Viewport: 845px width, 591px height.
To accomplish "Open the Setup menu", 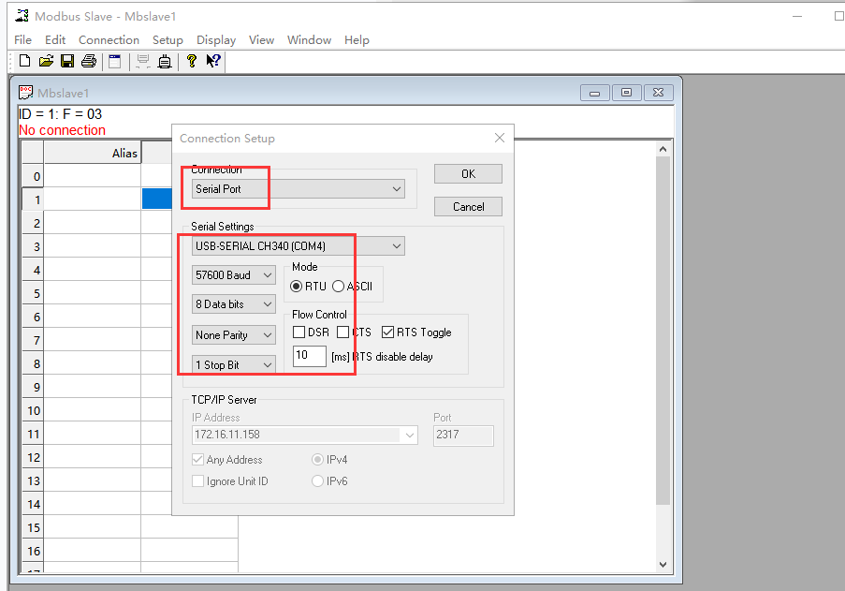I will [168, 40].
